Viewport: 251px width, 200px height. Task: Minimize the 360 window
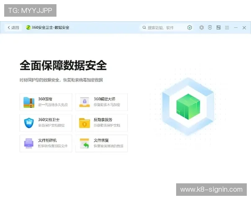click(x=236, y=27)
